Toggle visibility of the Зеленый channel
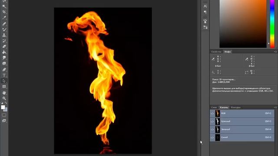Screen dimensions: 278x156 pyautogui.click(x=212, y=129)
